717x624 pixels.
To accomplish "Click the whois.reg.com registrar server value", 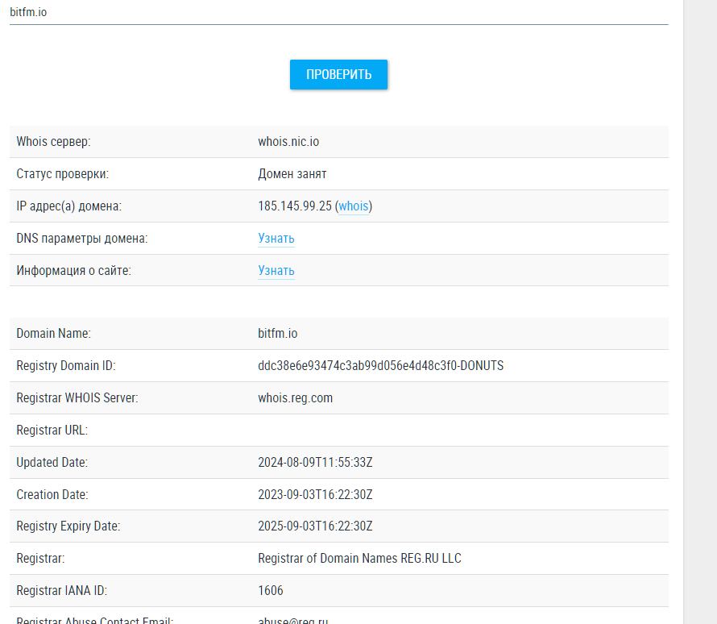I will 295,397.
